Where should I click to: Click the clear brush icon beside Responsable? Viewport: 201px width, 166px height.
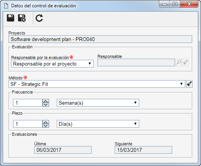(186, 62)
